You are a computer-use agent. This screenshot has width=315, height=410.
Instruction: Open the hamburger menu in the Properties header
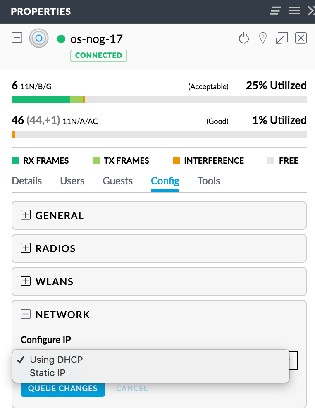pyautogui.click(x=294, y=11)
